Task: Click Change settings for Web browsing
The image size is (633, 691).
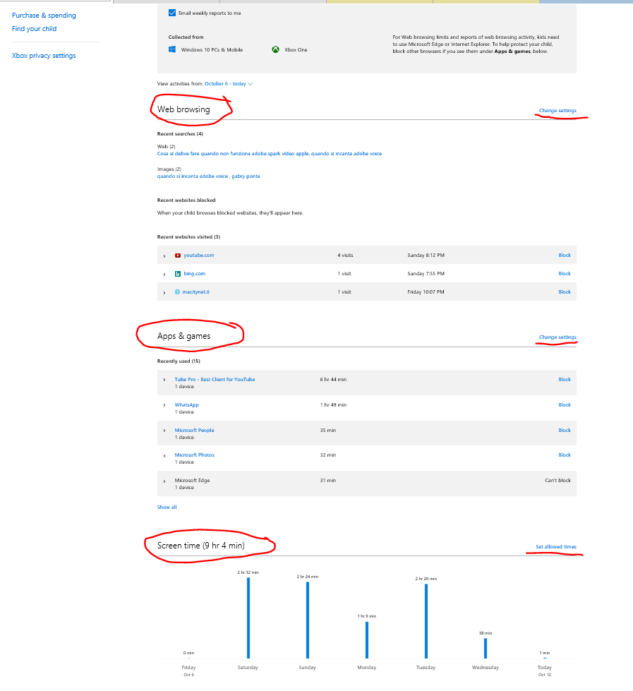Action: coord(557,111)
